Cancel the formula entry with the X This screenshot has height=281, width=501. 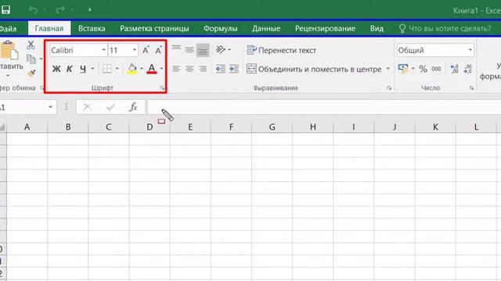[87, 107]
